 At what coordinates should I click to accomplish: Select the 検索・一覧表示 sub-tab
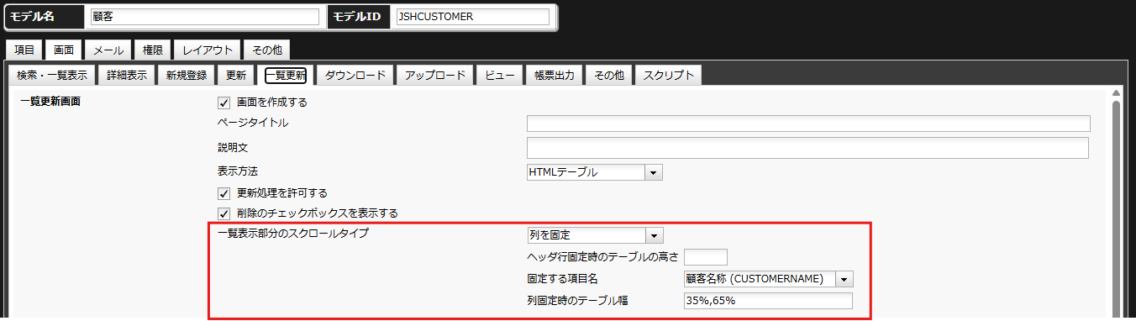pos(51,75)
